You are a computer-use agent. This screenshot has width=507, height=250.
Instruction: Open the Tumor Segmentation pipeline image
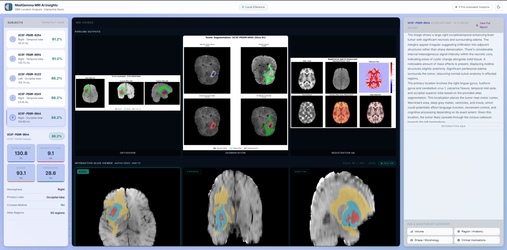[x=235, y=93]
